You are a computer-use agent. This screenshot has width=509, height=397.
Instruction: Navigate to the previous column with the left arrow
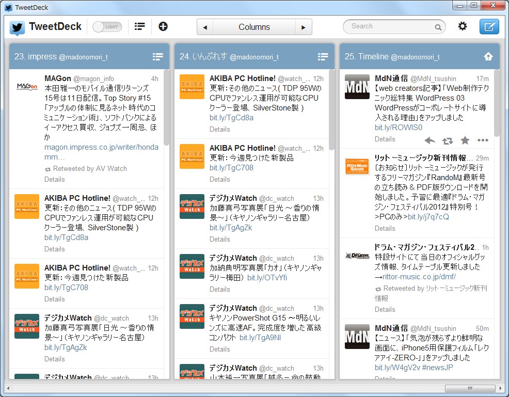(x=204, y=26)
